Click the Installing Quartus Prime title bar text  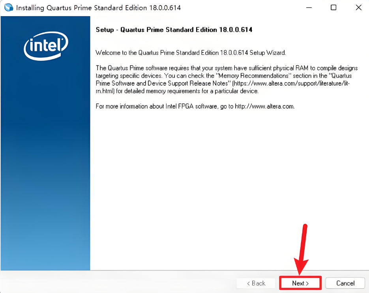click(x=98, y=8)
